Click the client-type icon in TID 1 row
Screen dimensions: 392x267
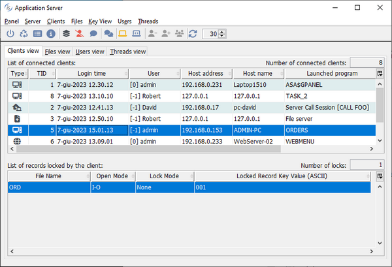click(17, 85)
